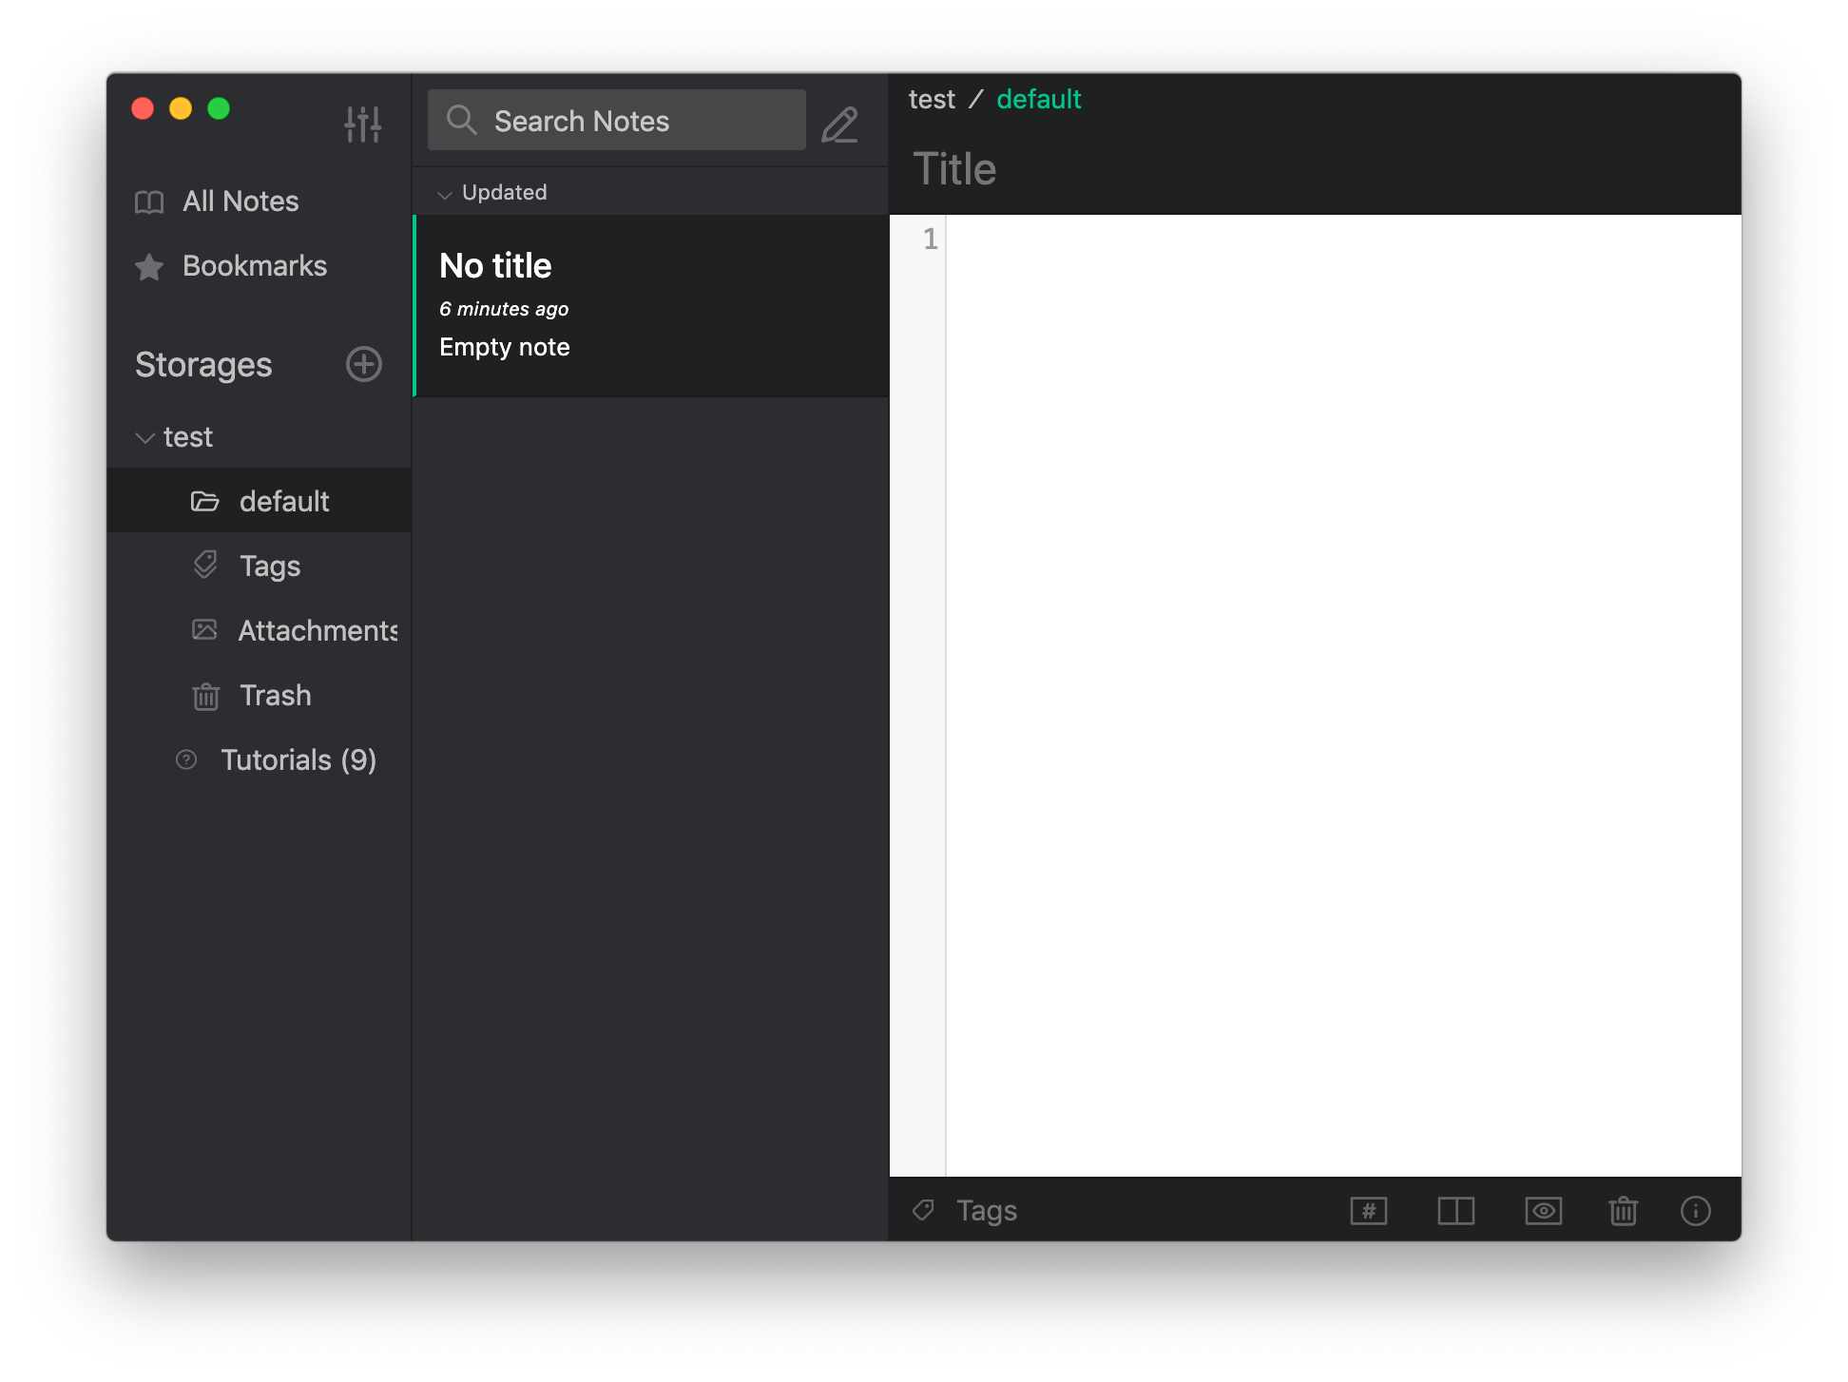Image resolution: width=1848 pixels, height=1382 pixels.
Task: Move the current note to trash
Action: [x=1624, y=1211]
